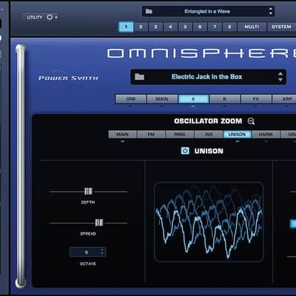
Task: Select part 5 button
Action: pos(185,27)
